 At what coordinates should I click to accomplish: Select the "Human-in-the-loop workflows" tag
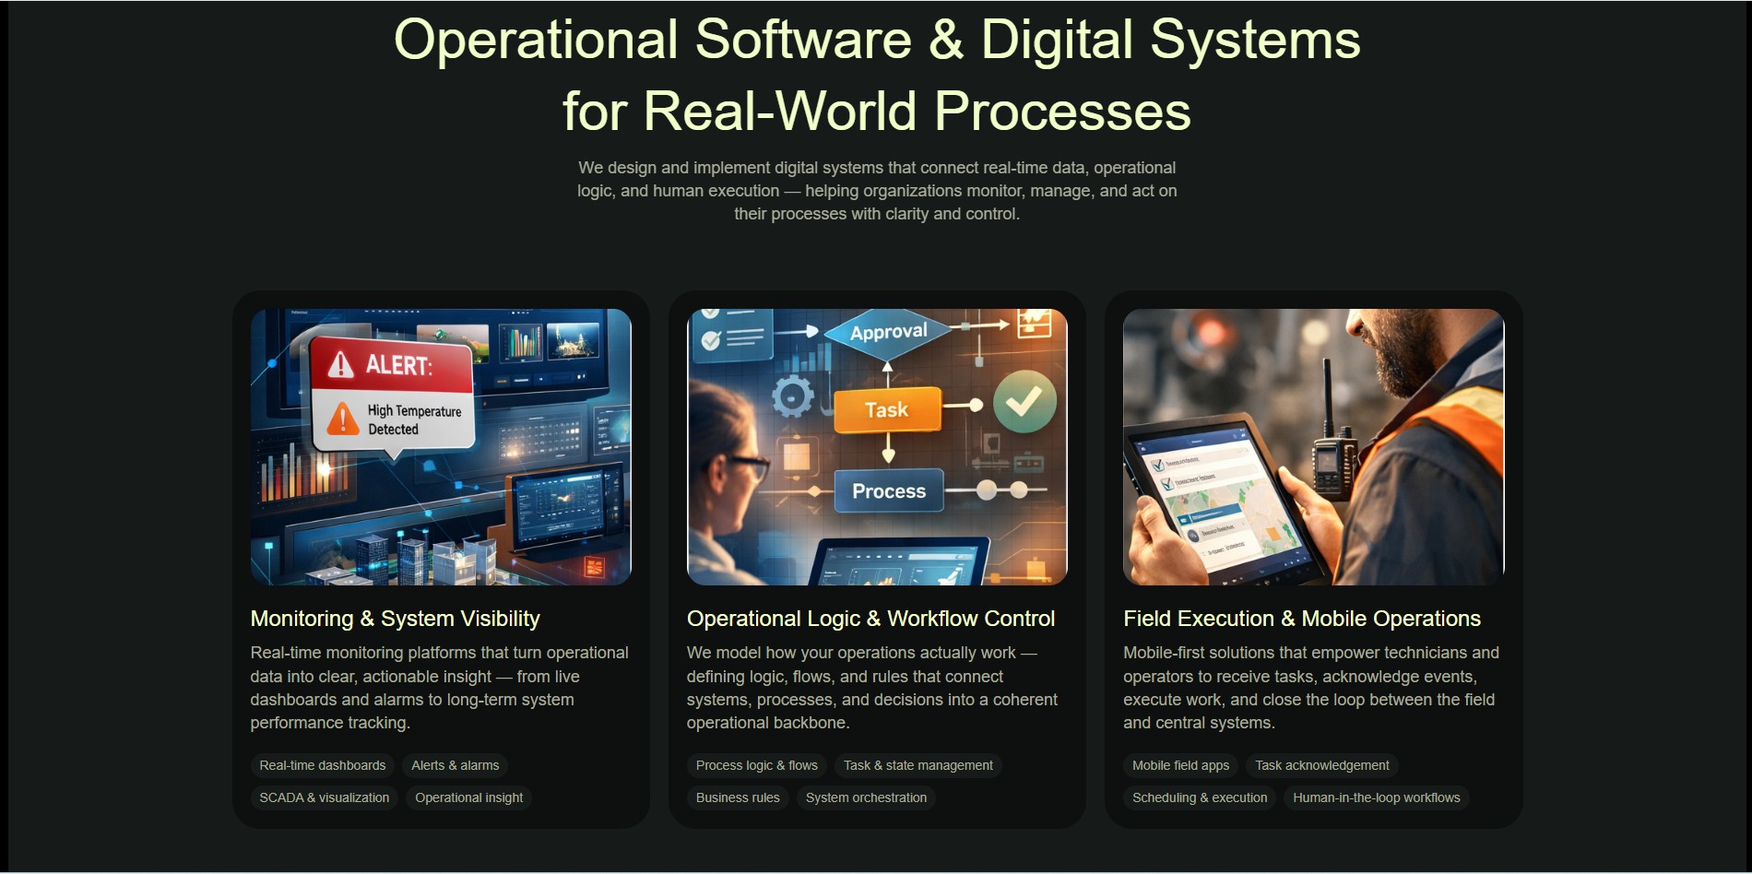tap(1376, 797)
